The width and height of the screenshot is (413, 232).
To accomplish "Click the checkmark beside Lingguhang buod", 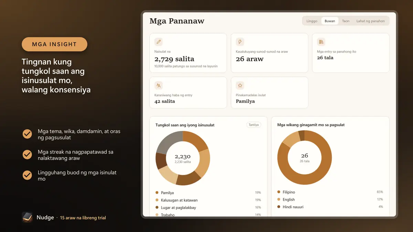I will pos(27,175).
